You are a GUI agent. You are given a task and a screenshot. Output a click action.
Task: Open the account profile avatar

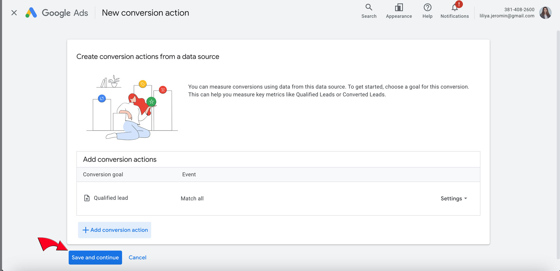[x=545, y=13]
